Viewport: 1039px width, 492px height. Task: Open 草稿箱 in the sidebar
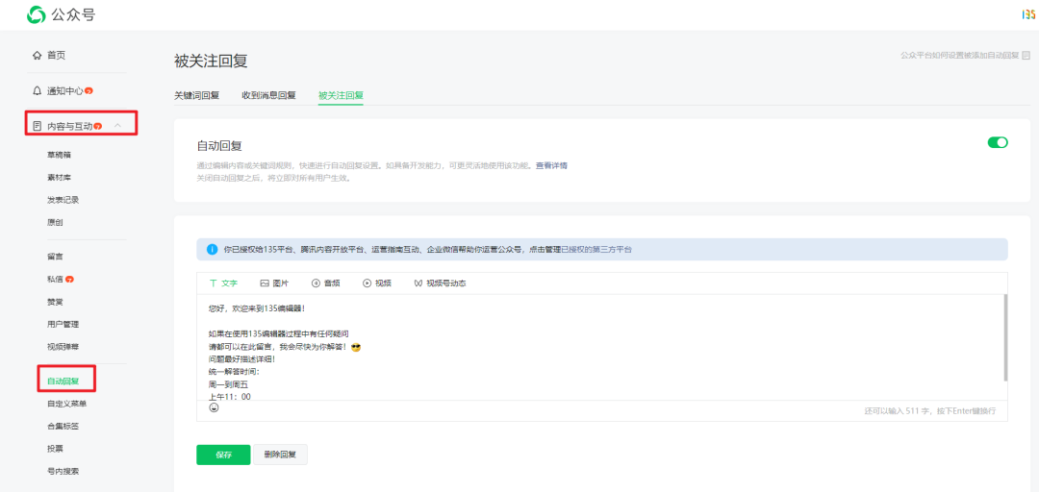pos(59,155)
